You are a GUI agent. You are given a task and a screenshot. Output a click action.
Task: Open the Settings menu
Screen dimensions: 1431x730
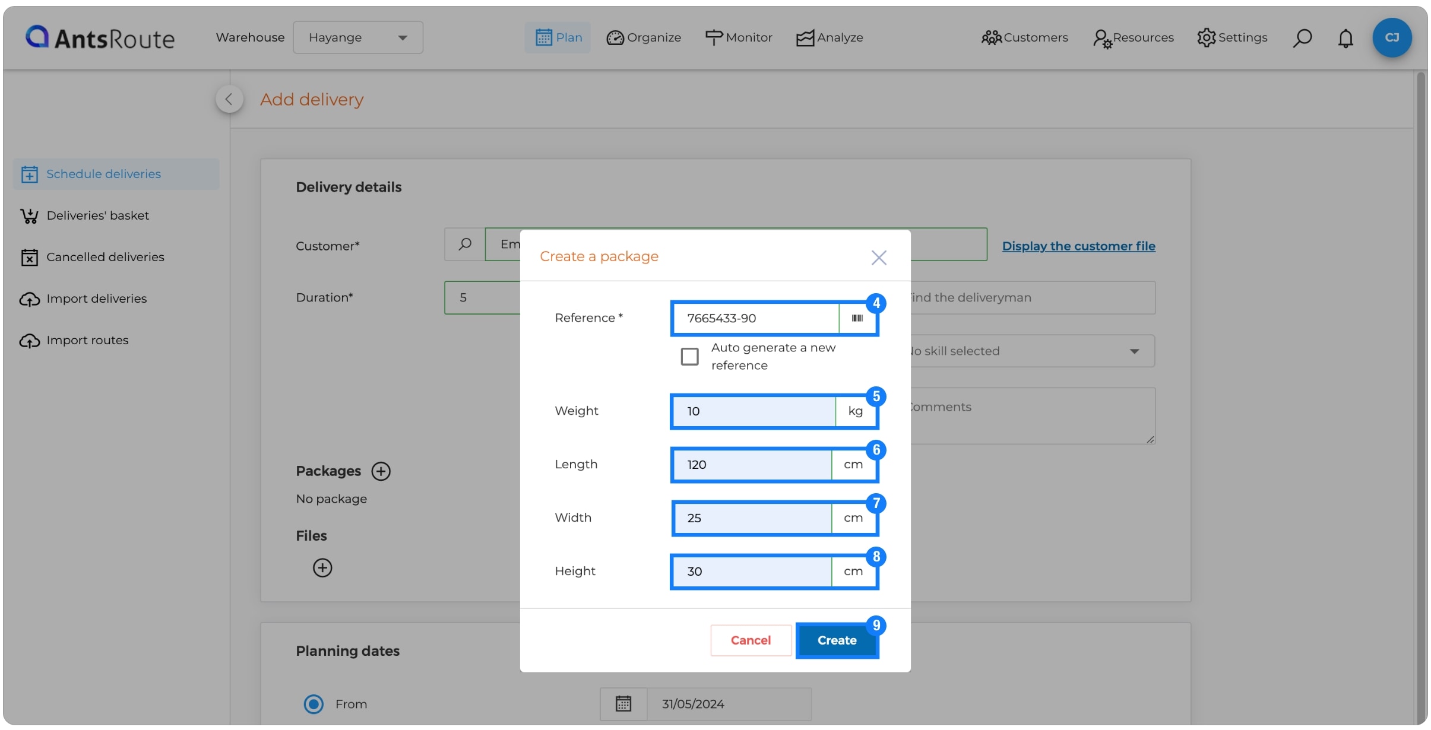click(x=1233, y=37)
